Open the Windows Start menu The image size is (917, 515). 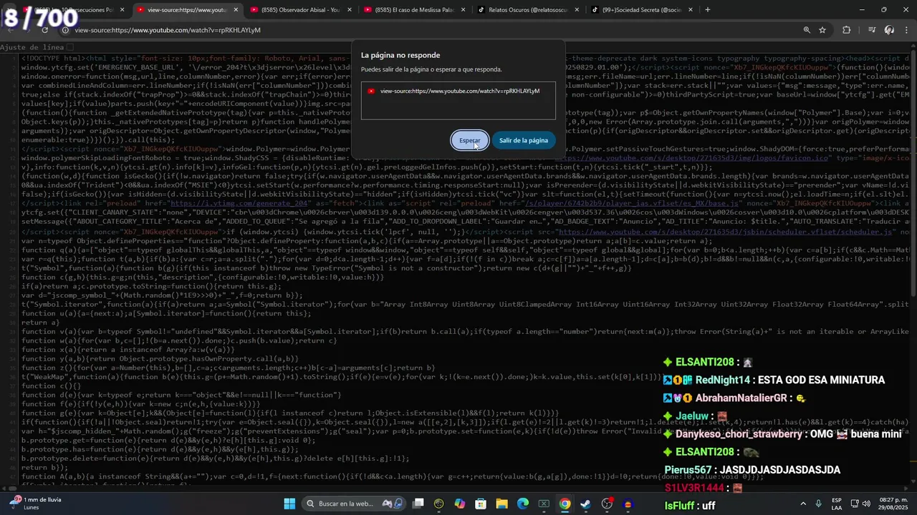[289, 504]
